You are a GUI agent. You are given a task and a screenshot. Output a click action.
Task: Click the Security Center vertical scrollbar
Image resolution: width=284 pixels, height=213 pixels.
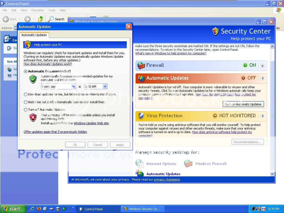[272, 111]
